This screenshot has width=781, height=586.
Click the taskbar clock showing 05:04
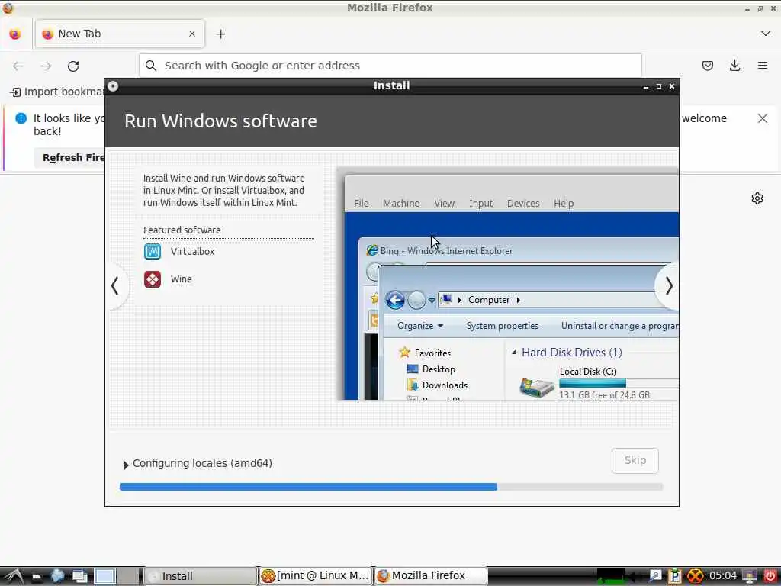pos(723,576)
